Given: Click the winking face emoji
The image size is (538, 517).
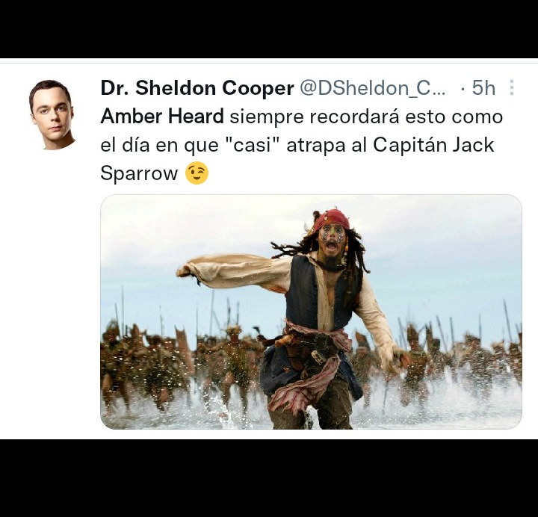Looking at the screenshot, I should tap(197, 173).
